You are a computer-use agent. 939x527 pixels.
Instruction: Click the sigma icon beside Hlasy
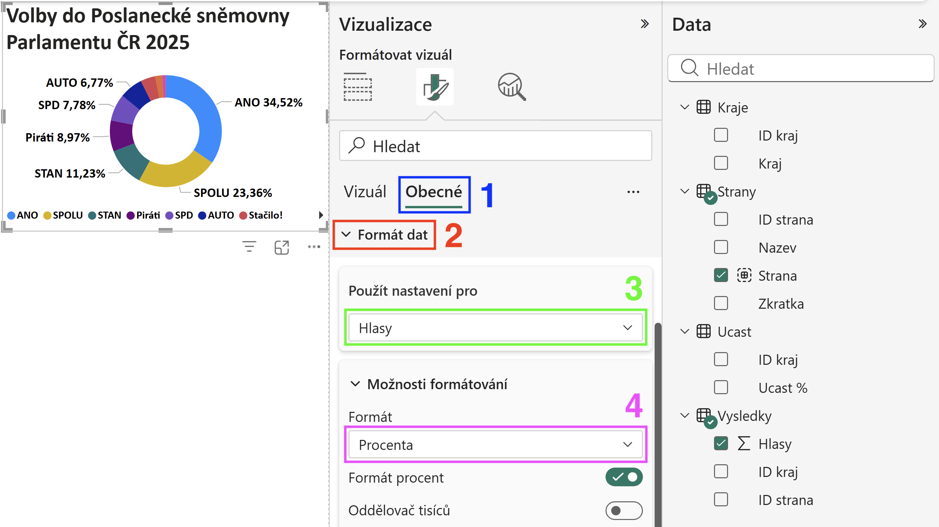744,444
